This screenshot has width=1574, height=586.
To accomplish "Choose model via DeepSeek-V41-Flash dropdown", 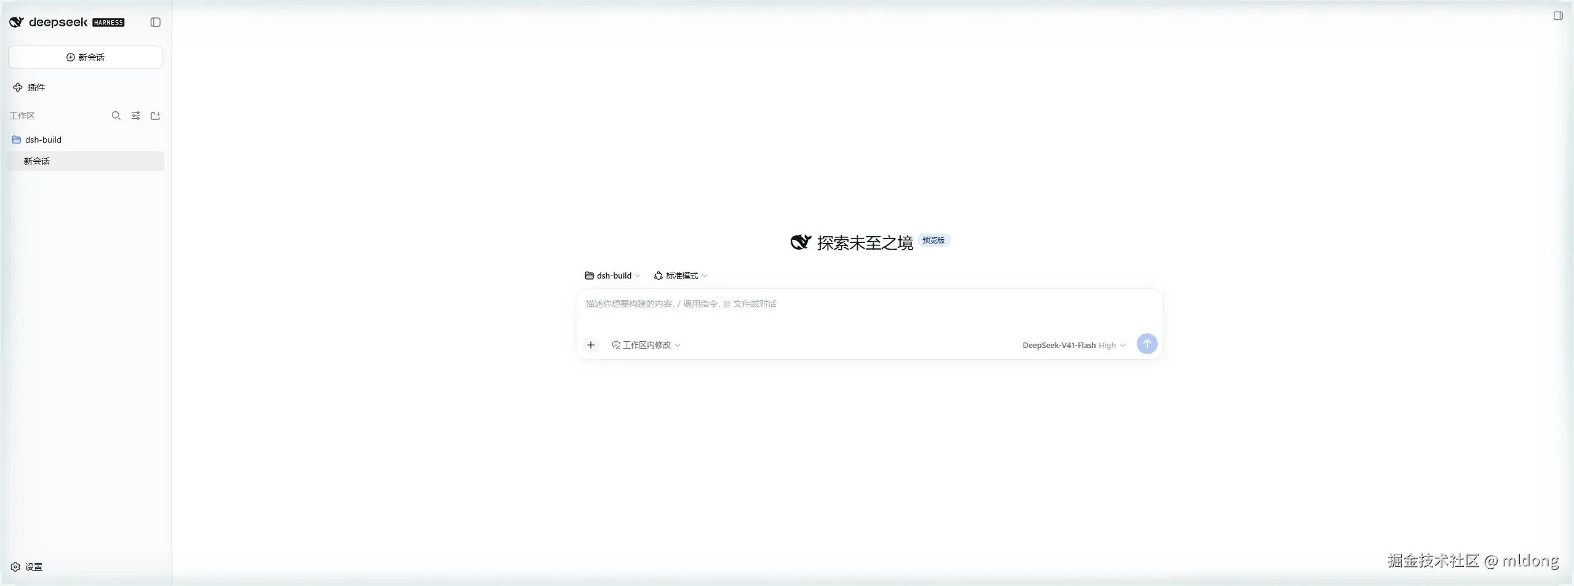I will (x=1074, y=345).
